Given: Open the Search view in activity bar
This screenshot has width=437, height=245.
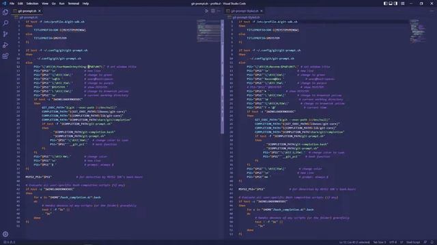Looking at the screenshot, I should tap(5, 23).
